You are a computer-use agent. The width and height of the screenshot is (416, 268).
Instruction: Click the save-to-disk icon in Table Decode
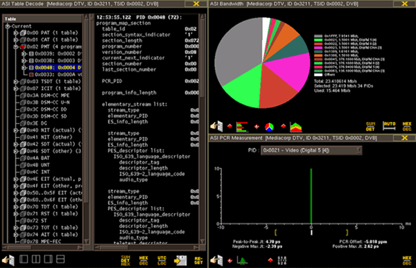pyautogui.click(x=180, y=260)
